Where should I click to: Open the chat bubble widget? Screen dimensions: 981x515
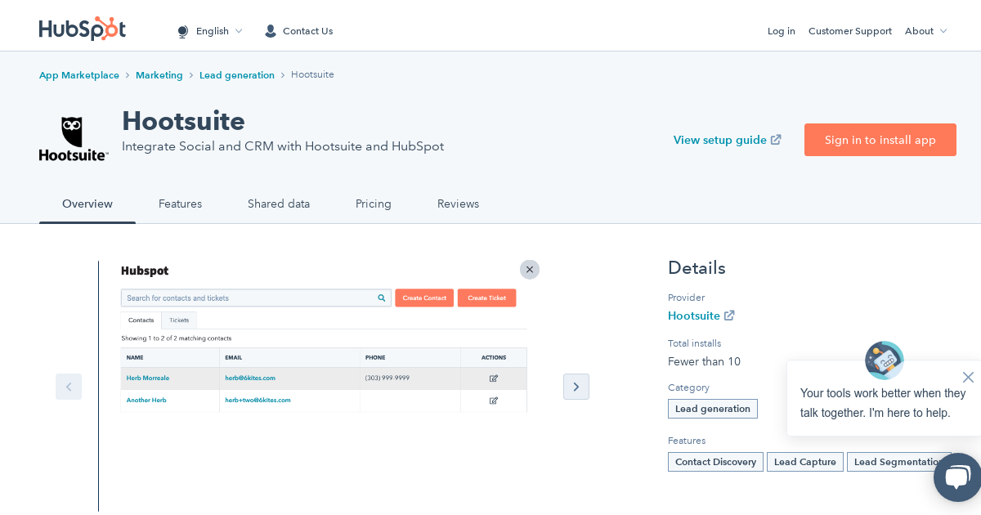click(957, 477)
